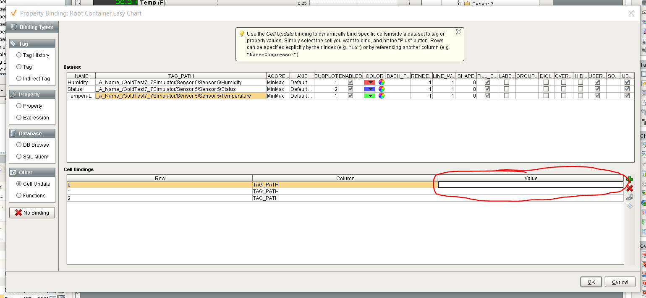
Task: Click the red color swatch for Humidity
Action: tap(369, 82)
